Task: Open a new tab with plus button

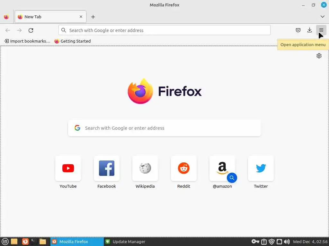Action: click(x=93, y=17)
